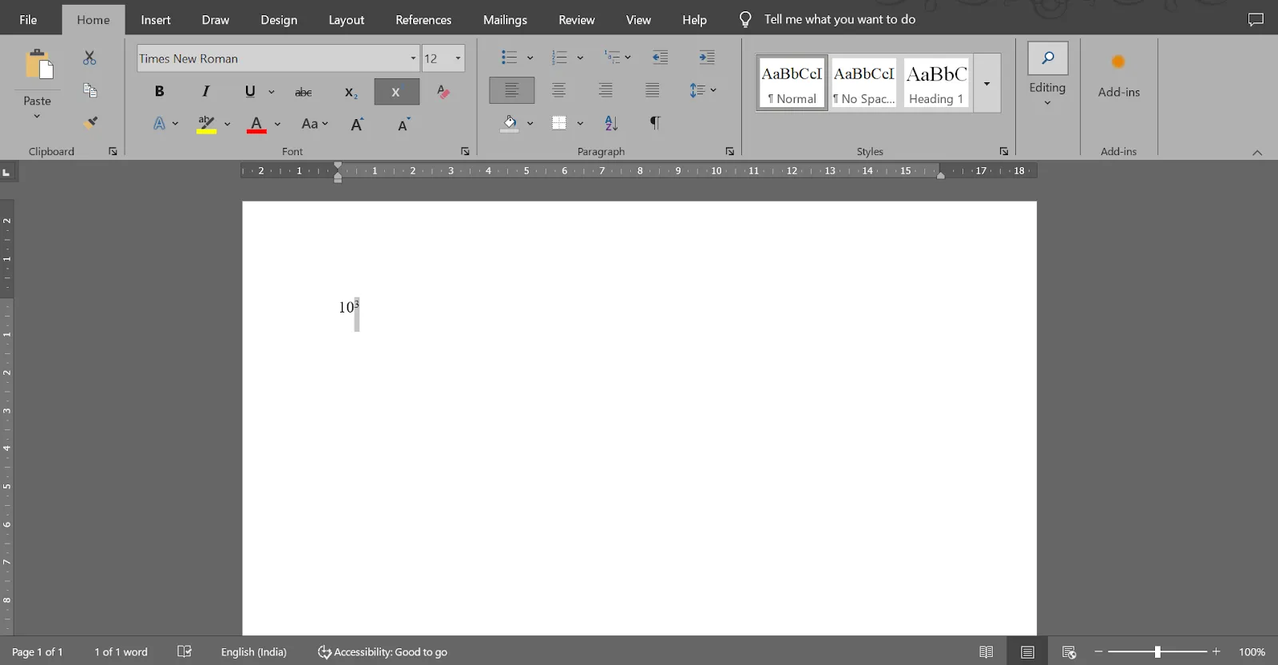Apply the No Spacing style
Image resolution: width=1278 pixels, height=665 pixels.
click(863, 83)
